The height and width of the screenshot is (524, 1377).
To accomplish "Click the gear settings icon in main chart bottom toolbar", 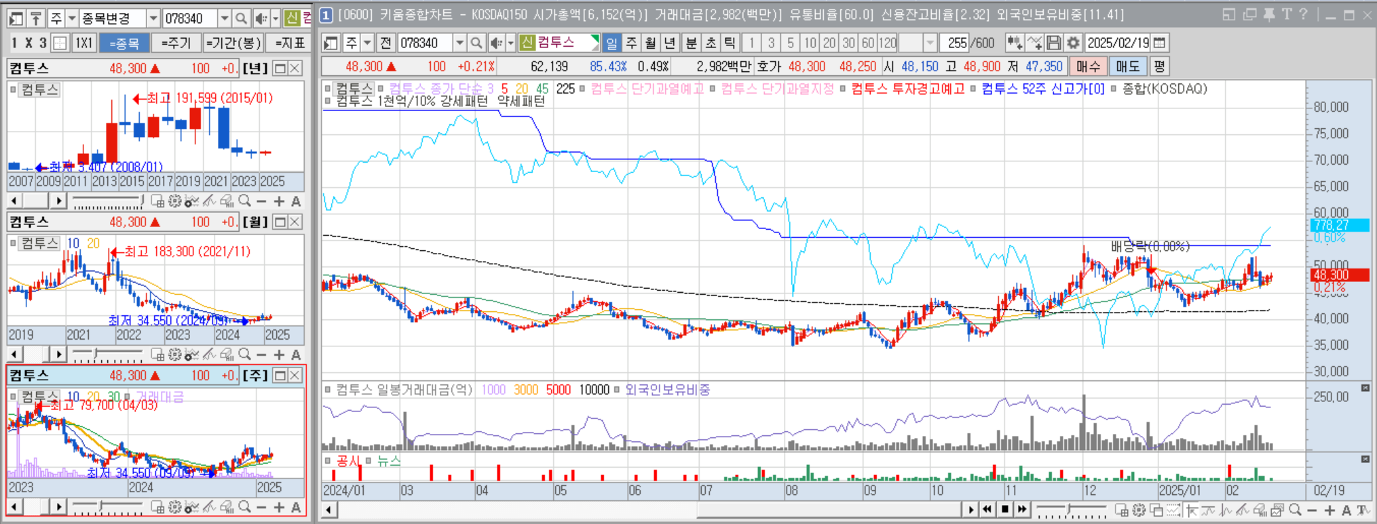I will tap(1139, 510).
